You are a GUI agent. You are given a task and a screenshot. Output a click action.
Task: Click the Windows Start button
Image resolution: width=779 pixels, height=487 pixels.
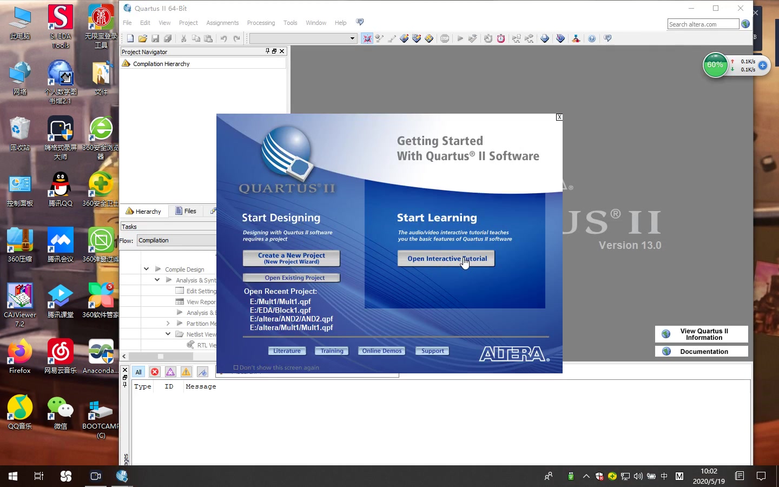13,476
